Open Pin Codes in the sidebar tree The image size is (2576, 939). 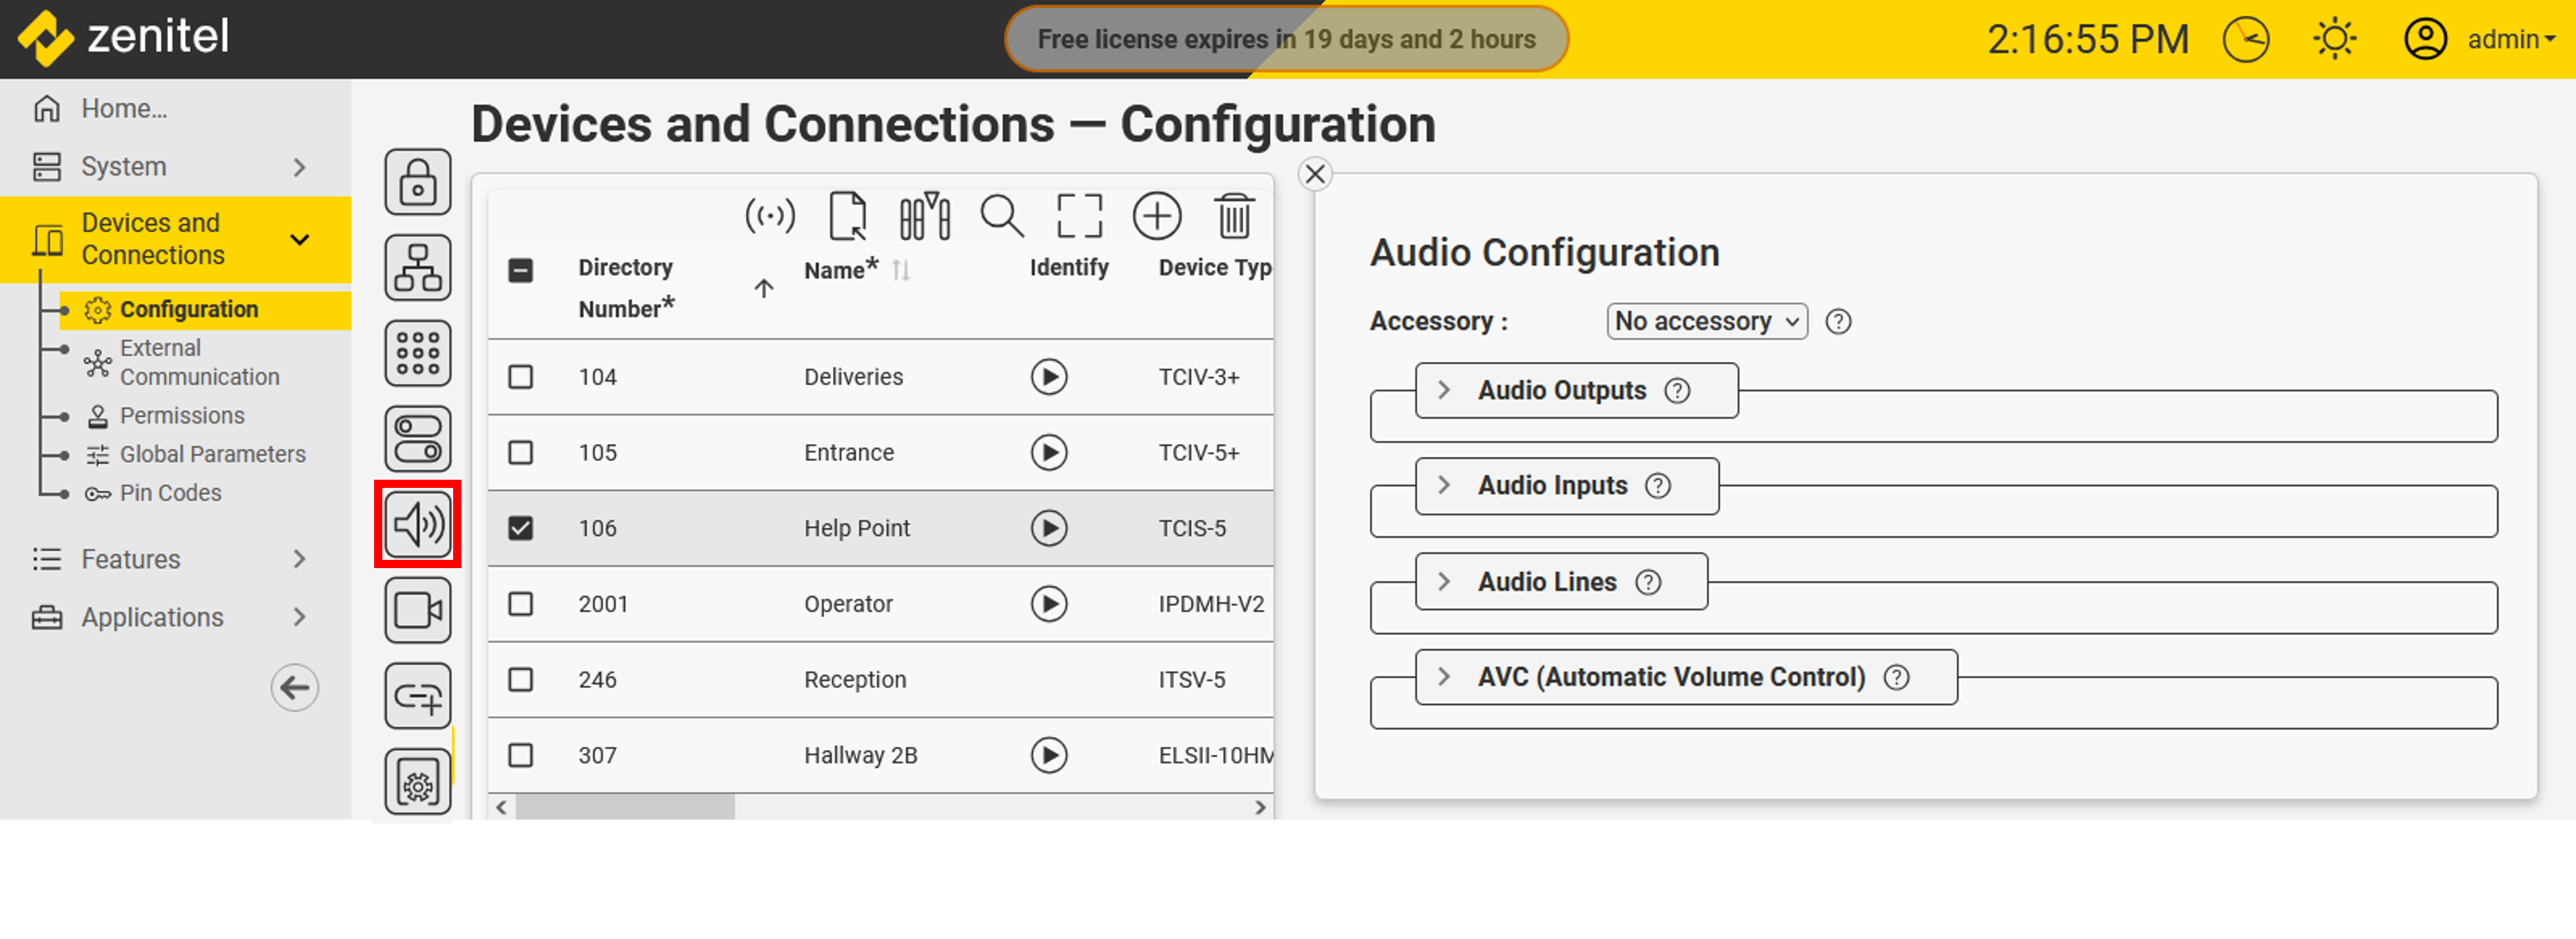pyautogui.click(x=170, y=493)
